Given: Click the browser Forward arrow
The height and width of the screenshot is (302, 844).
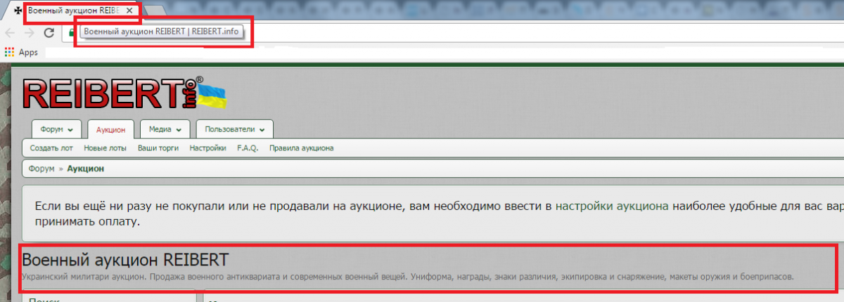Looking at the screenshot, I should (x=30, y=33).
